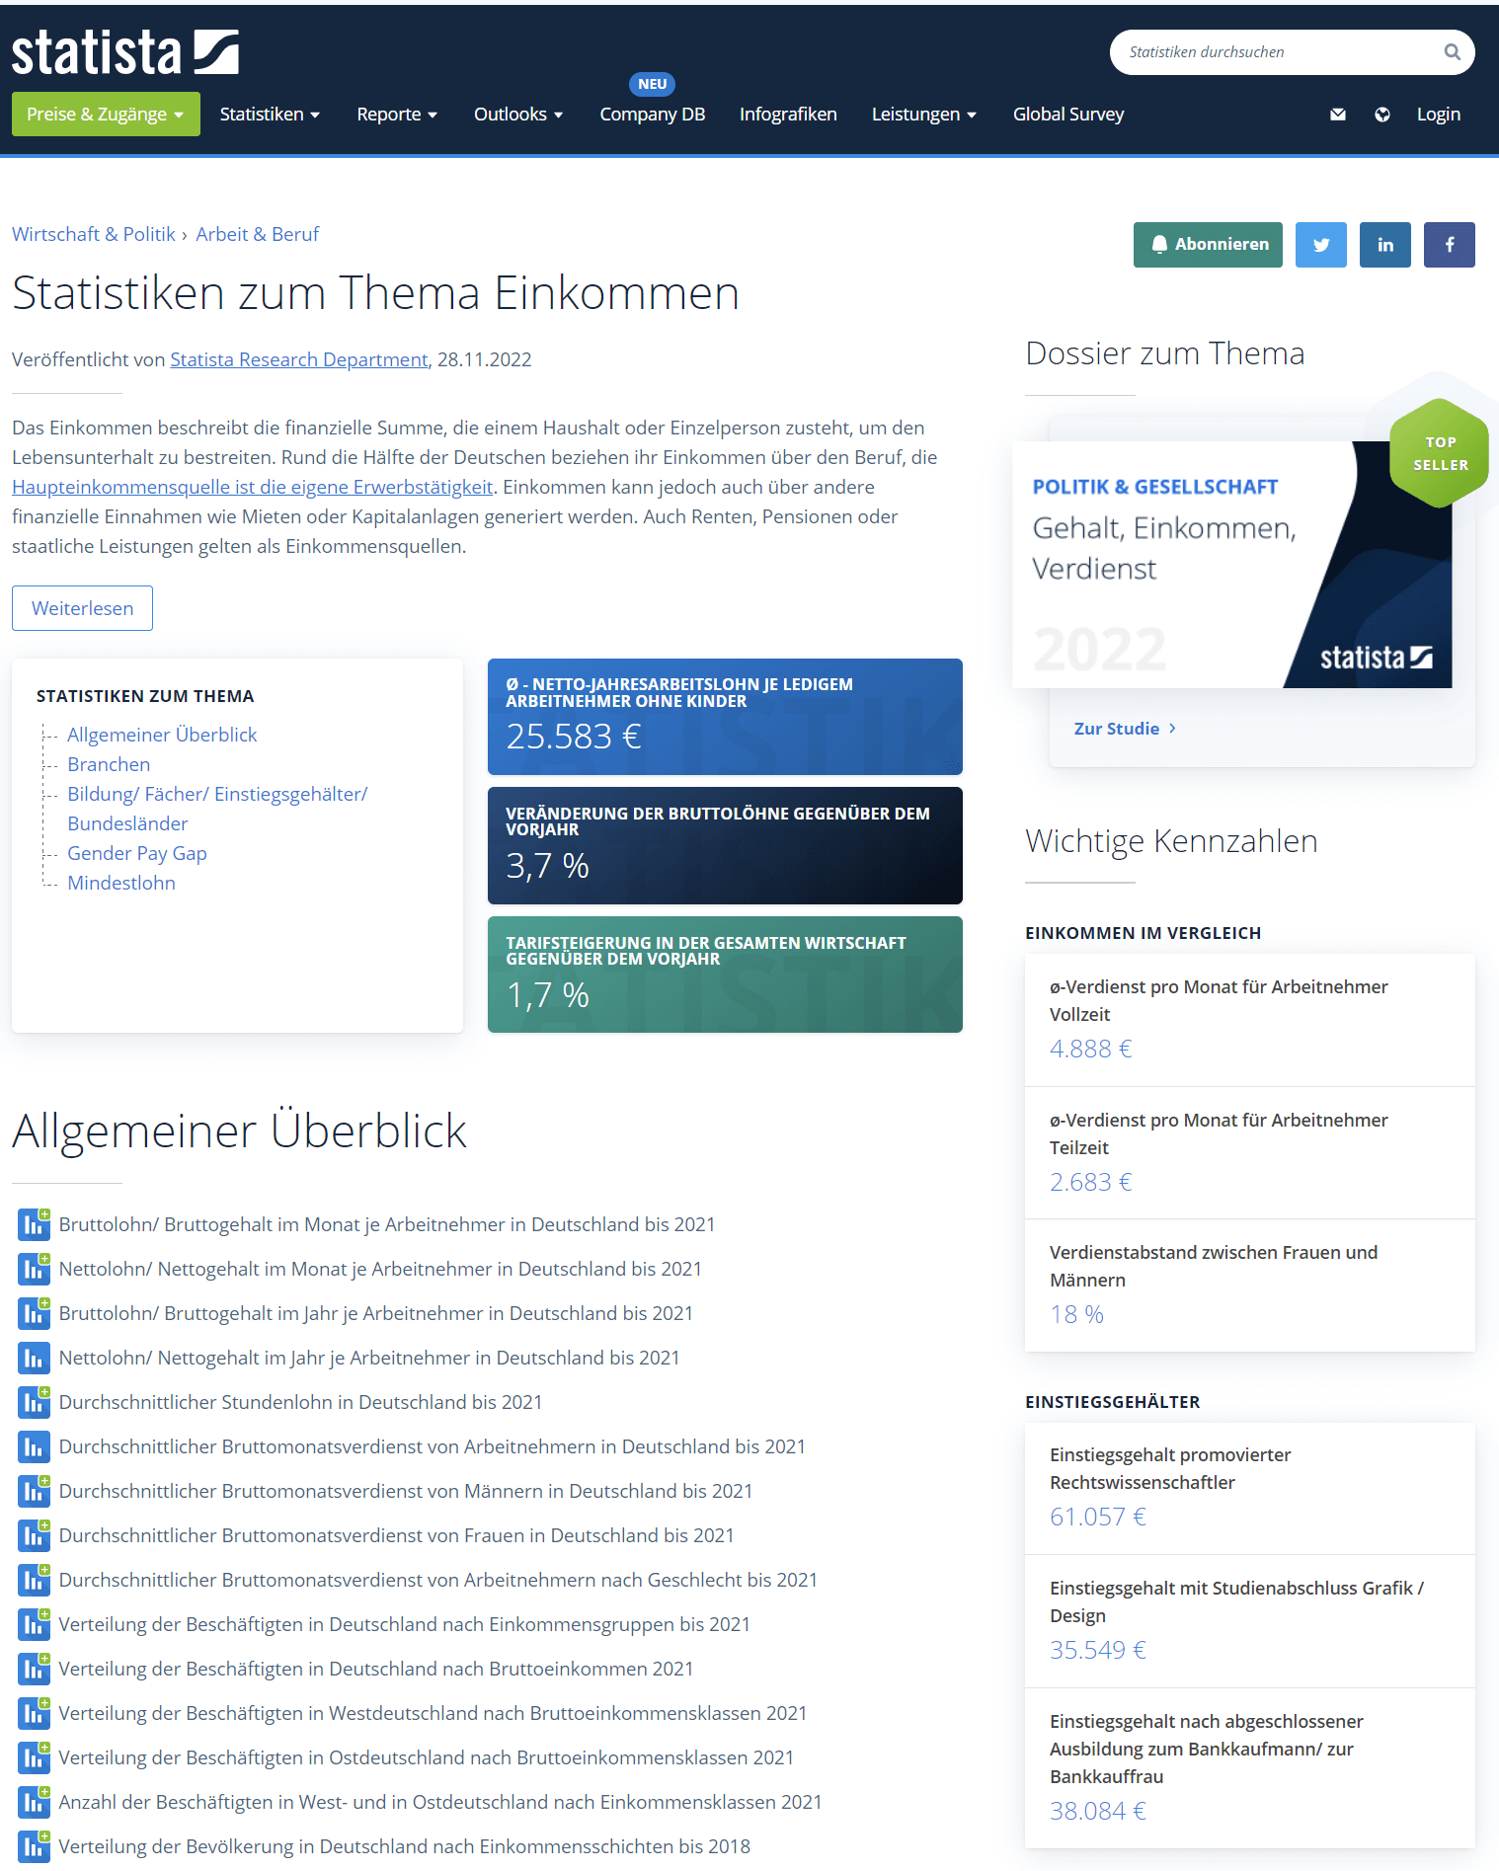Open Verdienst Teilzeit 2.683 € key figure
1499x1871 pixels.
tap(1250, 1153)
